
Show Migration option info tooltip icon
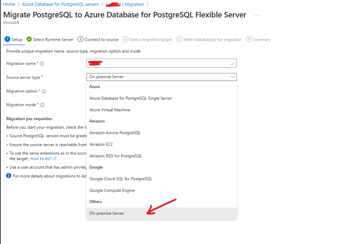(x=44, y=91)
